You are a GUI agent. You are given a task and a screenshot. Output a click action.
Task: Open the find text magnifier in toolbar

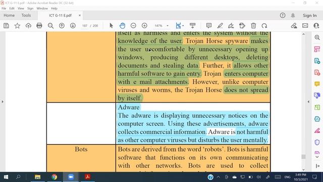(x=50, y=26)
